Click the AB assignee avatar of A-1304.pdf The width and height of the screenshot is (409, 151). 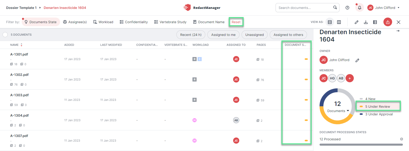click(236, 120)
